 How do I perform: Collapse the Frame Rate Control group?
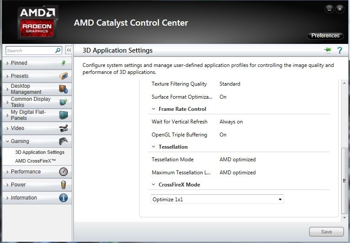pyautogui.click(x=153, y=109)
